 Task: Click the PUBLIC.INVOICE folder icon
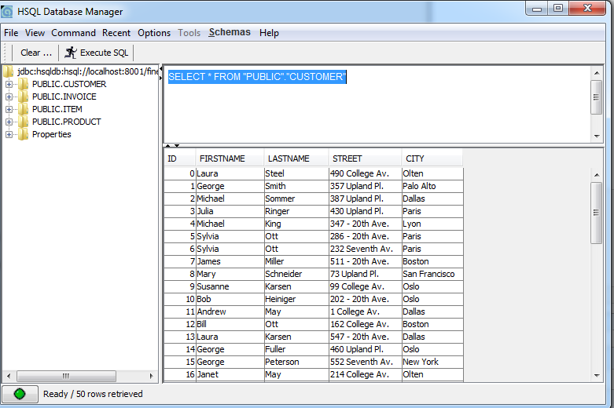click(23, 97)
